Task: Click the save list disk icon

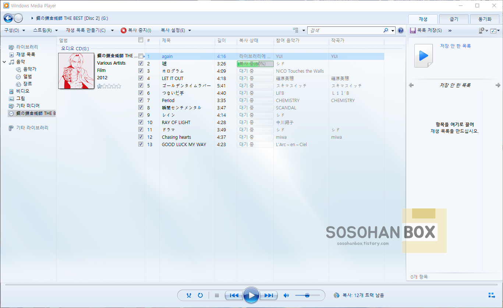Action: 413,30
